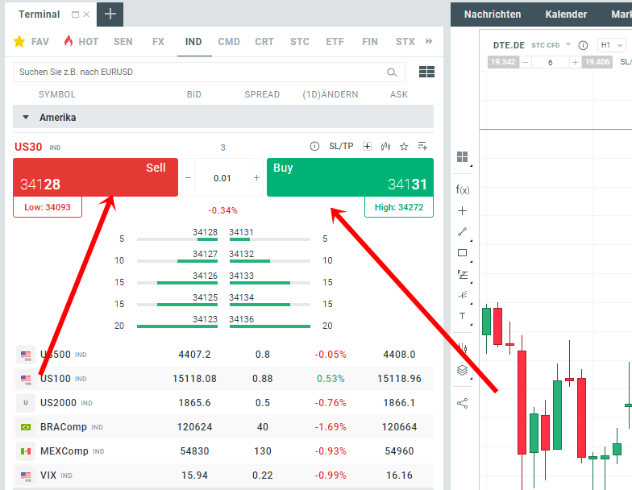Add US30 to favorites star
This screenshot has width=632, height=490.
[404, 147]
